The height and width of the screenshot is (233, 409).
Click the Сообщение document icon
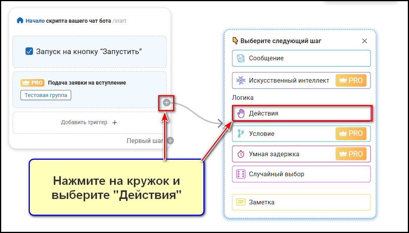click(x=241, y=58)
